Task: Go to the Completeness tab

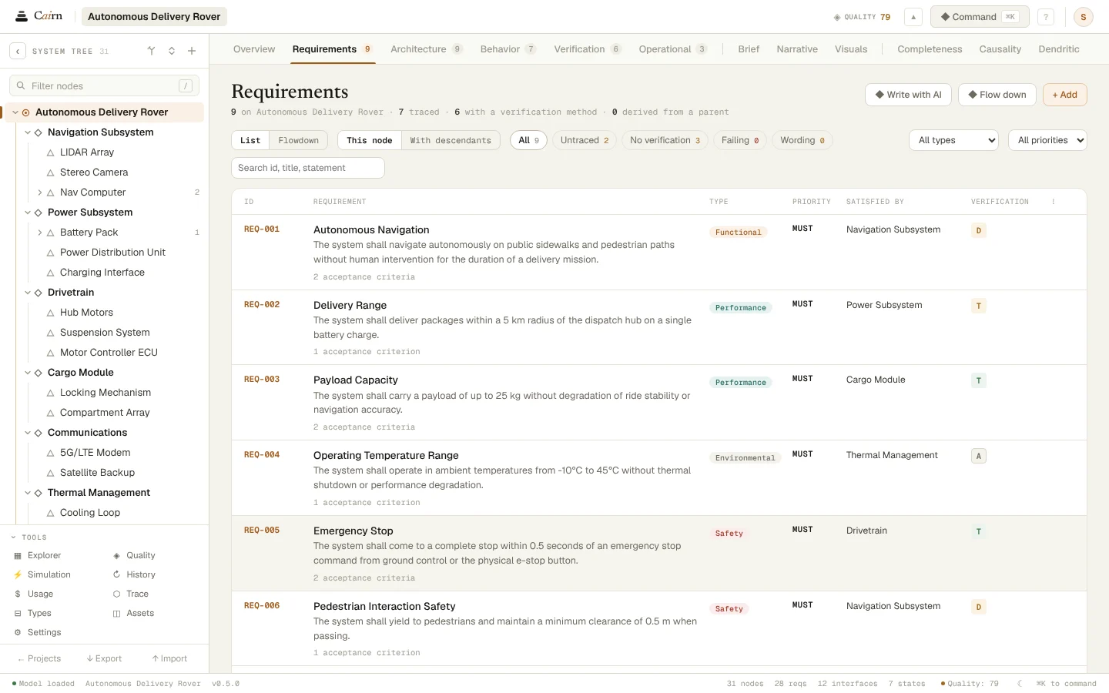Action: [x=930, y=49]
